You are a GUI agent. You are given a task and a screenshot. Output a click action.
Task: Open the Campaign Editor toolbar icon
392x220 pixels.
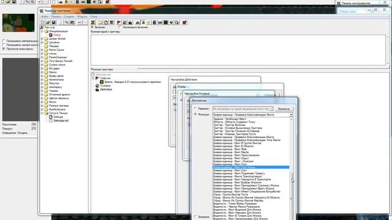[x=160, y=23]
